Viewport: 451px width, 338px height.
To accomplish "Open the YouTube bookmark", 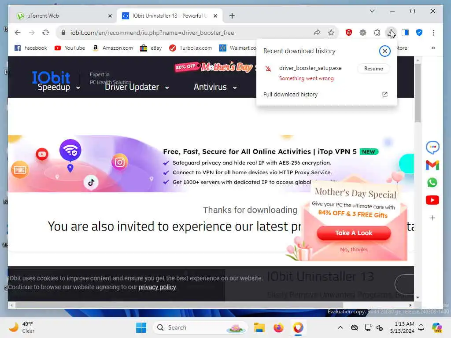I will pos(70,48).
